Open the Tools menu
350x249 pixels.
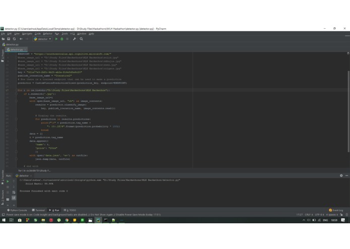coord(65,34)
